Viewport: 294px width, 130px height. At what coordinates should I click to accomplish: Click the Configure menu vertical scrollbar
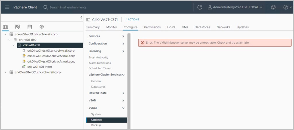tap(129, 81)
